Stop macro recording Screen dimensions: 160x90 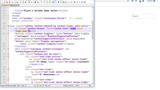tap(77, 2)
